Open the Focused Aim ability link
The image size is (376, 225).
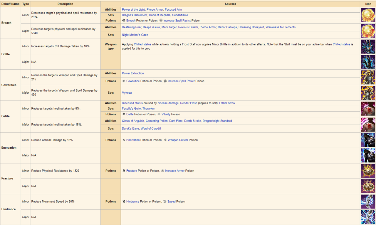[x=173, y=10]
